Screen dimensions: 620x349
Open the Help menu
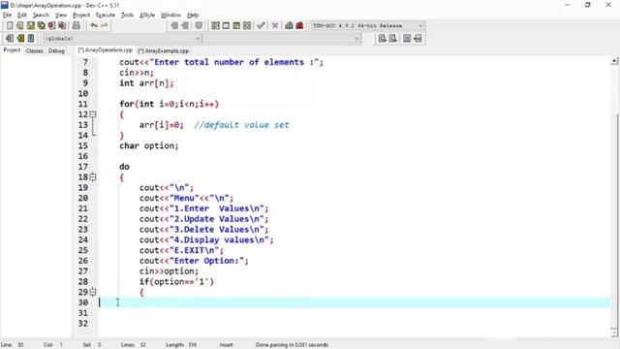click(x=193, y=16)
